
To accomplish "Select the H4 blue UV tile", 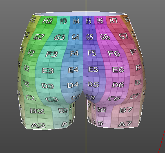I will [76, 21].
